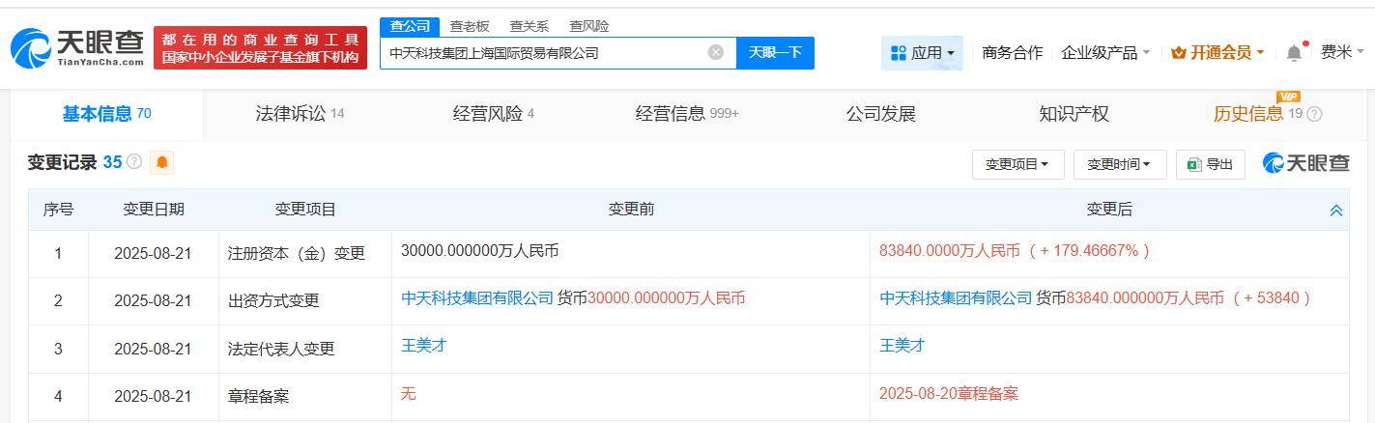1375x423 pixels.
Task: Switch to the 知识产权 tab
Action: pos(1074,114)
